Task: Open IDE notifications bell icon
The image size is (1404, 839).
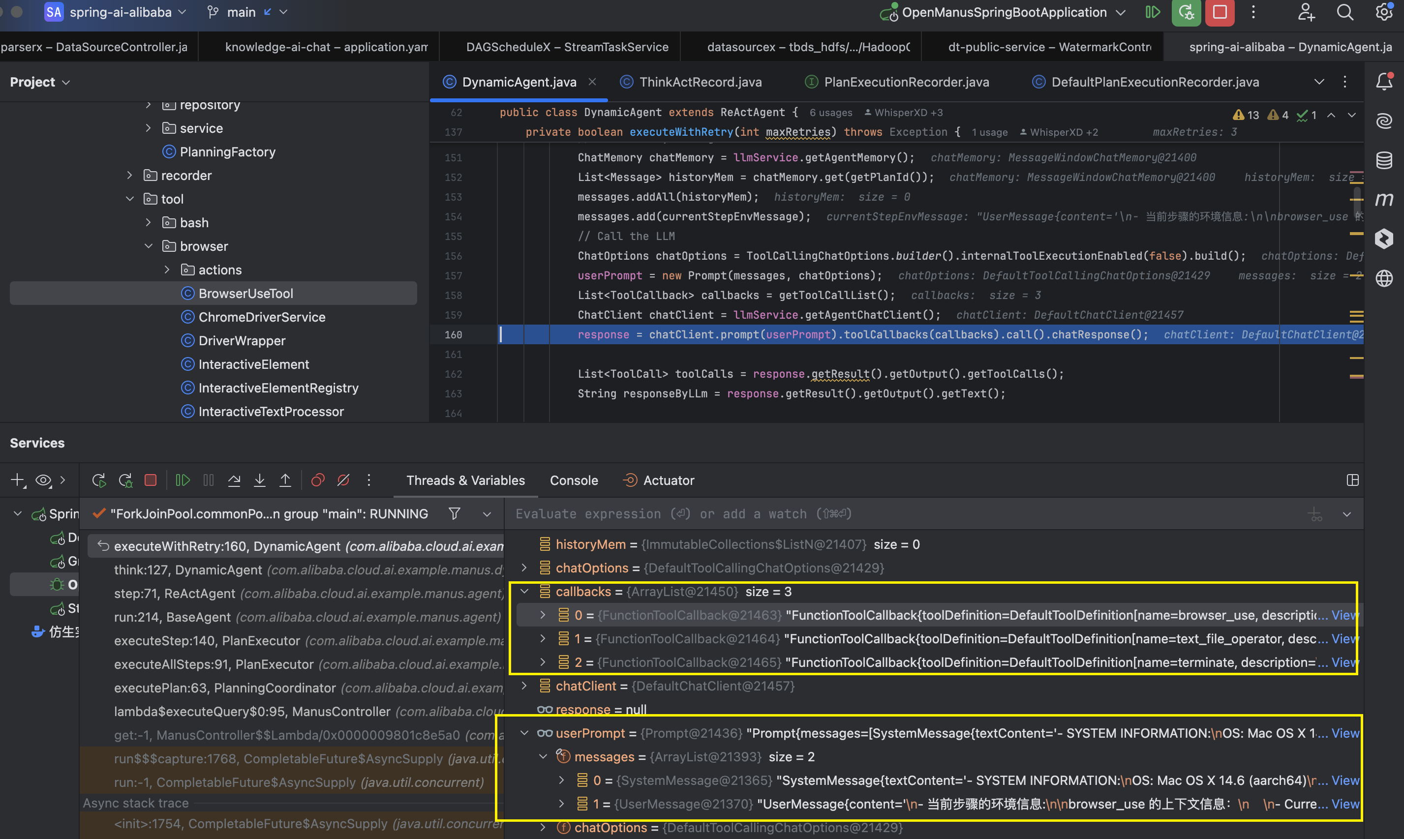Action: [x=1384, y=82]
